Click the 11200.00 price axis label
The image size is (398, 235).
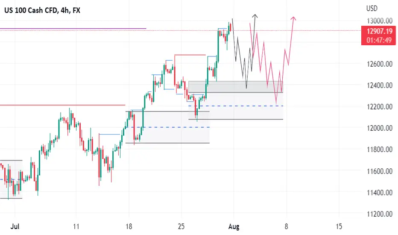pos(380,214)
